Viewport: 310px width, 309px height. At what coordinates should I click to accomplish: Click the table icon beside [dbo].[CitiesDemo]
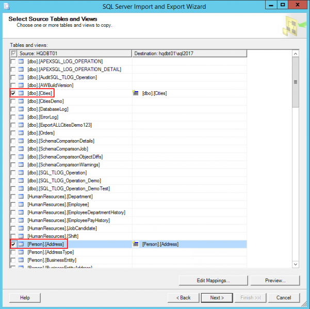click(x=21, y=101)
